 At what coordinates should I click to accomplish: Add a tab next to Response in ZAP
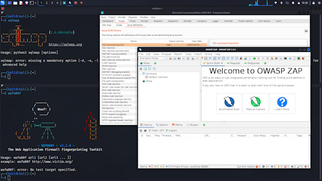(265, 63)
